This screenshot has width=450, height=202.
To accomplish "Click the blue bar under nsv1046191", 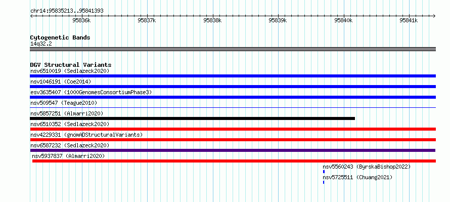I will pos(233,87).
